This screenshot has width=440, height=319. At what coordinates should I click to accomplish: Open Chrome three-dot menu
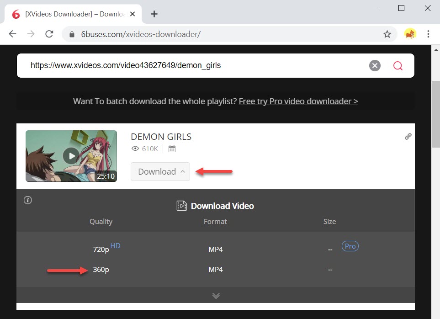pos(428,34)
